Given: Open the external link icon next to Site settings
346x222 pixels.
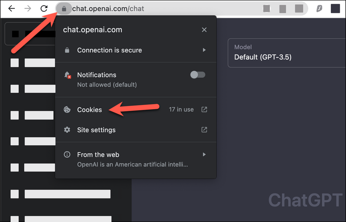Looking at the screenshot, I should [204, 130].
